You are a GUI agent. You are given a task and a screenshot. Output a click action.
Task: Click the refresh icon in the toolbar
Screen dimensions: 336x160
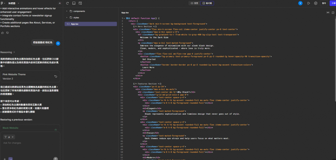tap(67, 3)
